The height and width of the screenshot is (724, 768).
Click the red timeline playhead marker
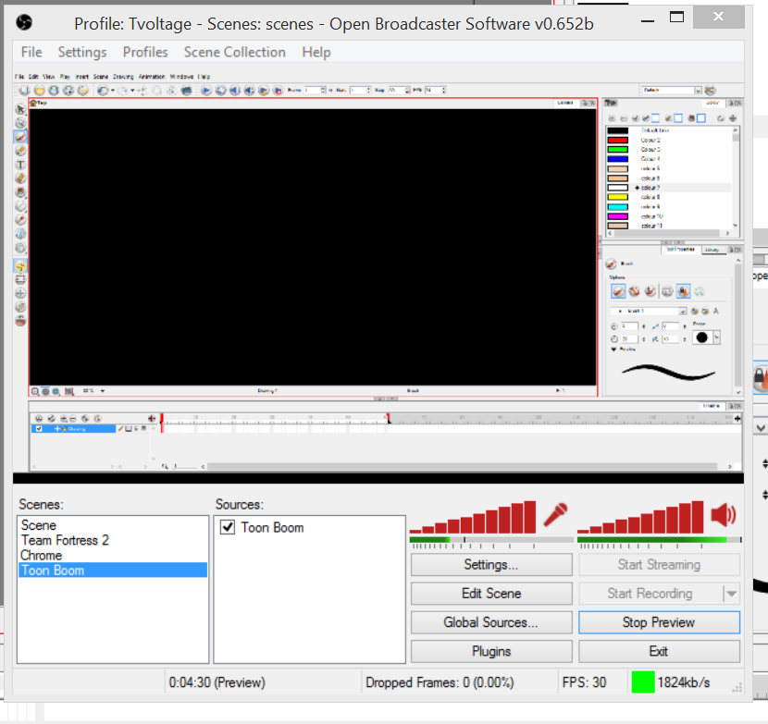[x=162, y=419]
